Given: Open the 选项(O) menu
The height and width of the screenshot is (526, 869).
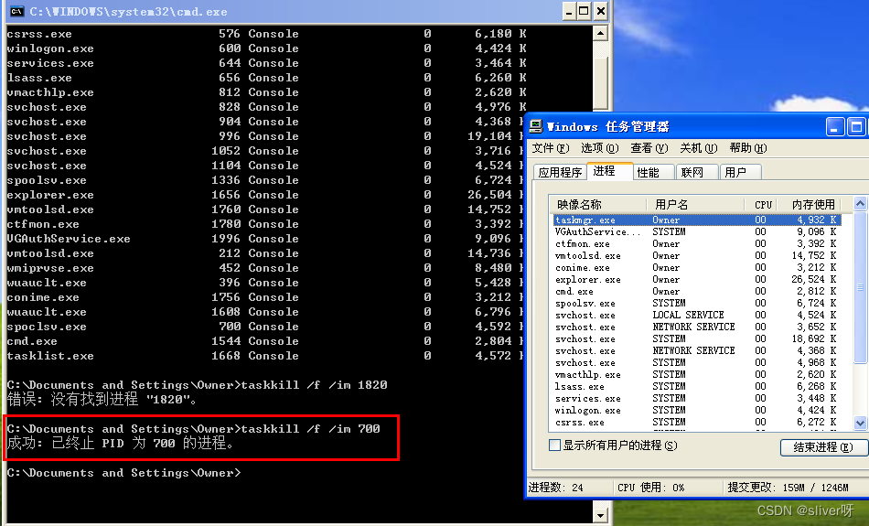Looking at the screenshot, I should point(599,148).
